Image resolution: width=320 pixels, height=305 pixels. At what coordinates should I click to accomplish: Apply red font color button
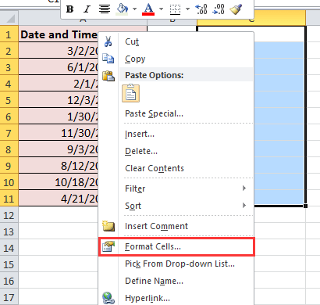tap(148, 9)
